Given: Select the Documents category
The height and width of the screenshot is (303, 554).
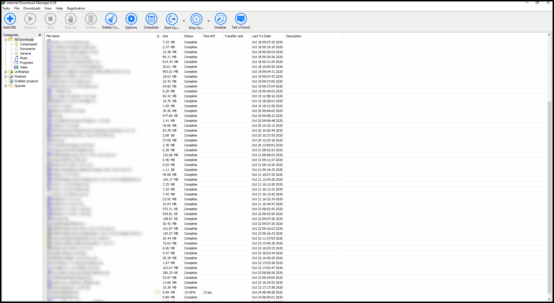Looking at the screenshot, I should (x=27, y=49).
